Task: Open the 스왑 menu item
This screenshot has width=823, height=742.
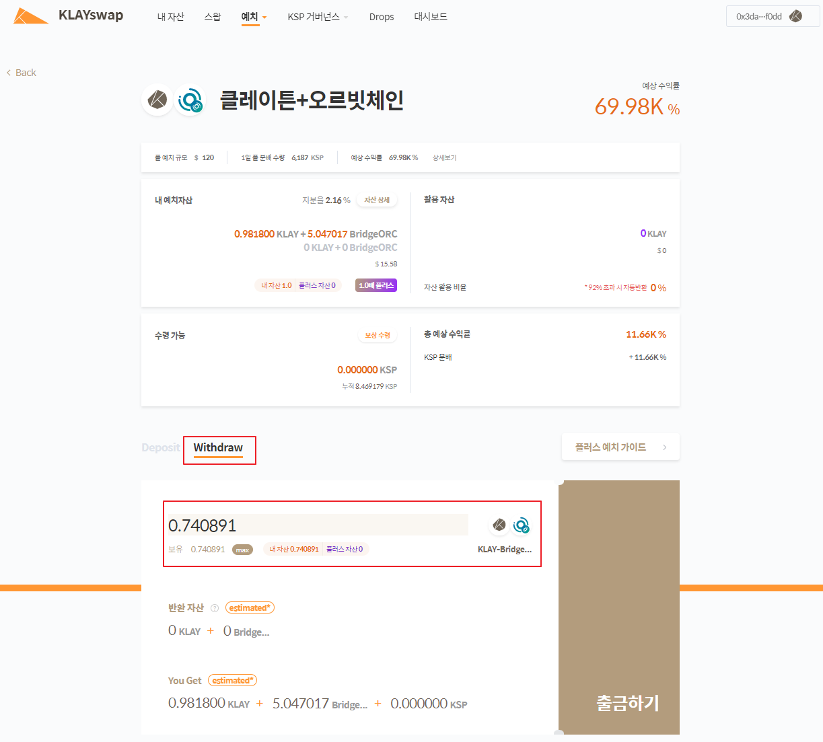Action: coord(213,17)
